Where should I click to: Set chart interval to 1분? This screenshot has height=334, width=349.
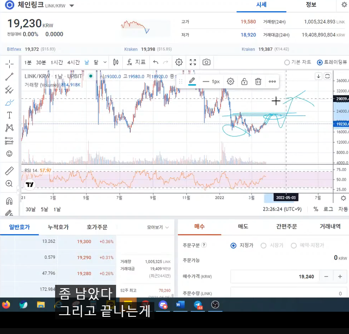28,63
